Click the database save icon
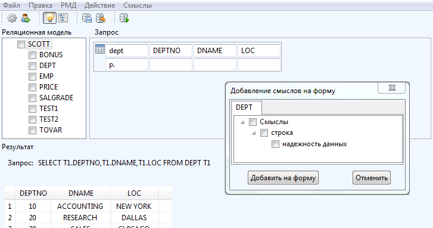This screenshot has width=433, height=228. coord(87,19)
